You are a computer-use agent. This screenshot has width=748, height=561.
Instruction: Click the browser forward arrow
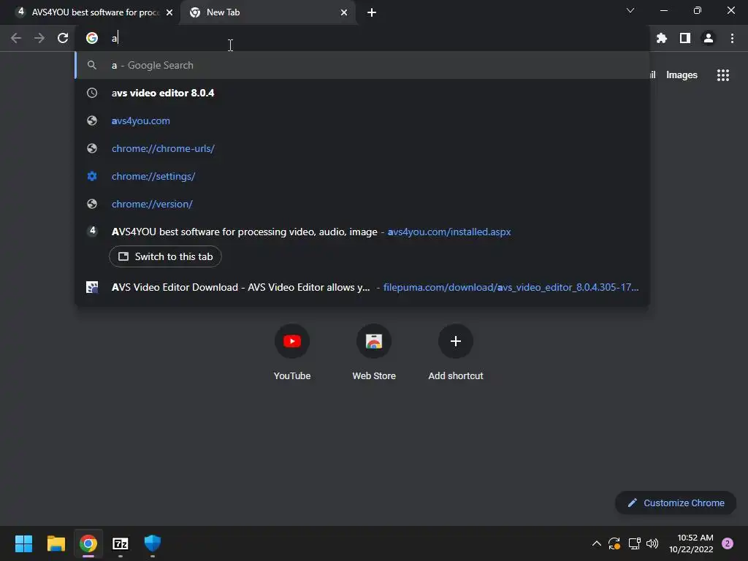[x=39, y=38]
